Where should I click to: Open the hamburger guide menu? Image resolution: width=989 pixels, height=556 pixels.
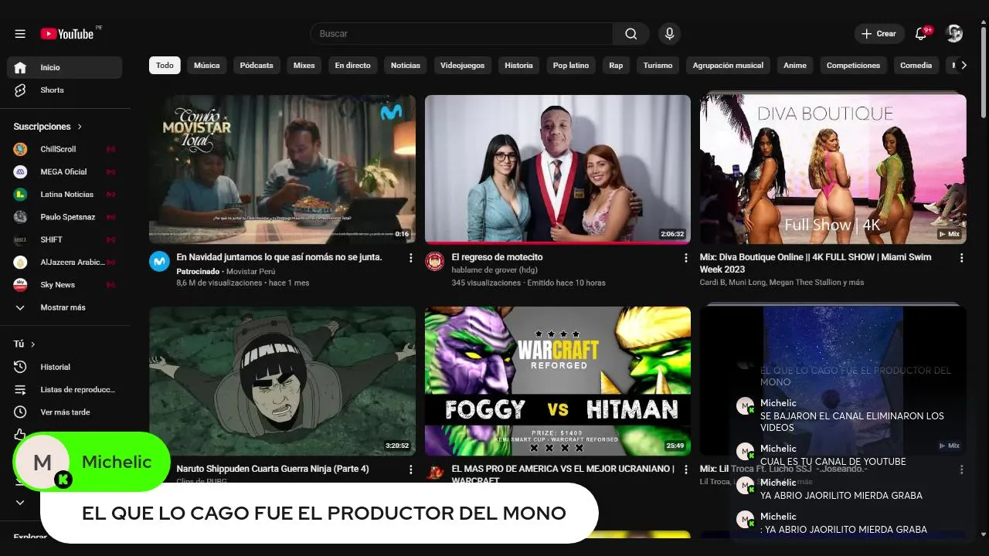point(20,34)
